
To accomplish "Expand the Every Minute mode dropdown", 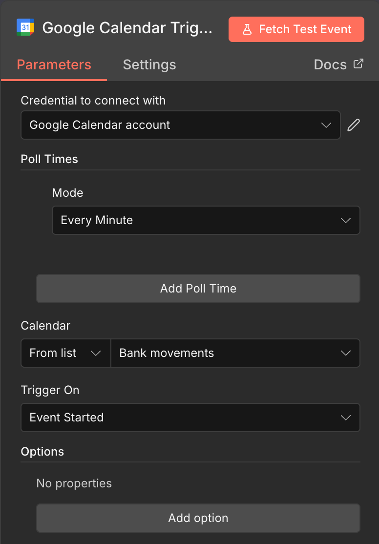I will [x=206, y=220].
